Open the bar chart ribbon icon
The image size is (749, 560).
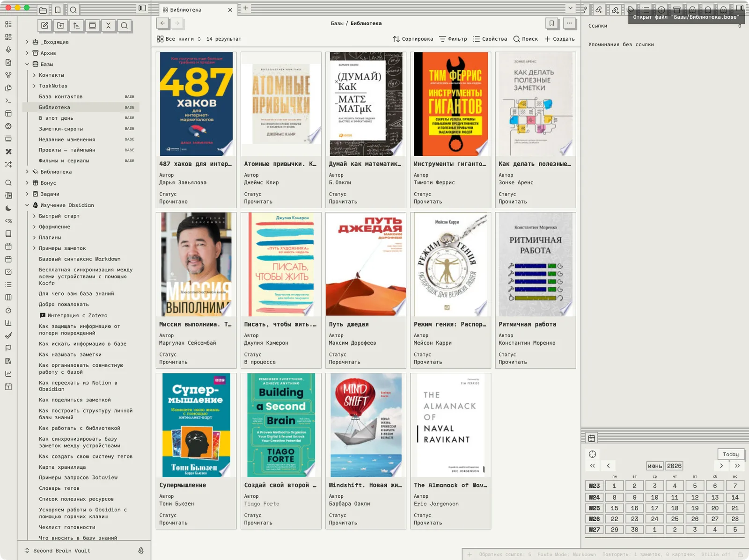pos(8,323)
